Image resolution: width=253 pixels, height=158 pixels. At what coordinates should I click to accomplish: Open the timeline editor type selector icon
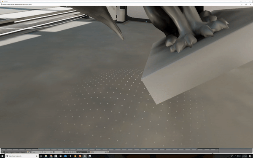3,152
